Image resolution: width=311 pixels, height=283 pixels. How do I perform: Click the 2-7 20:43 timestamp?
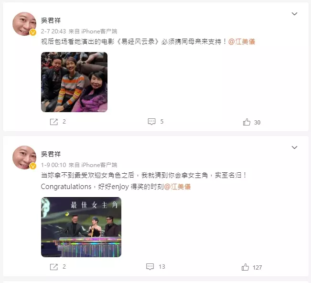pyautogui.click(x=54, y=31)
